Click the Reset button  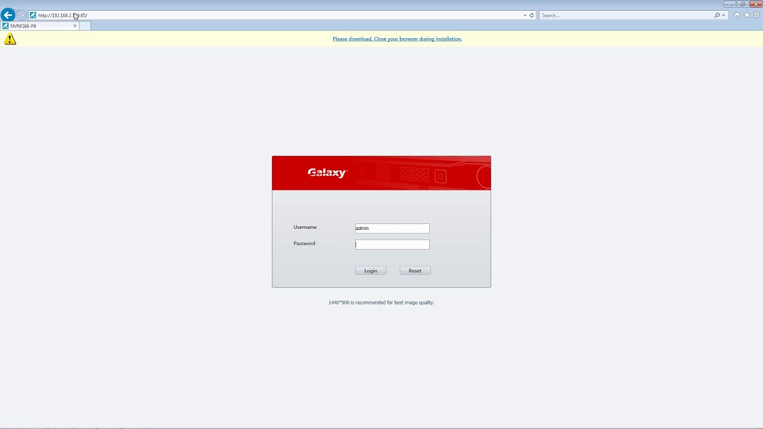(415, 271)
